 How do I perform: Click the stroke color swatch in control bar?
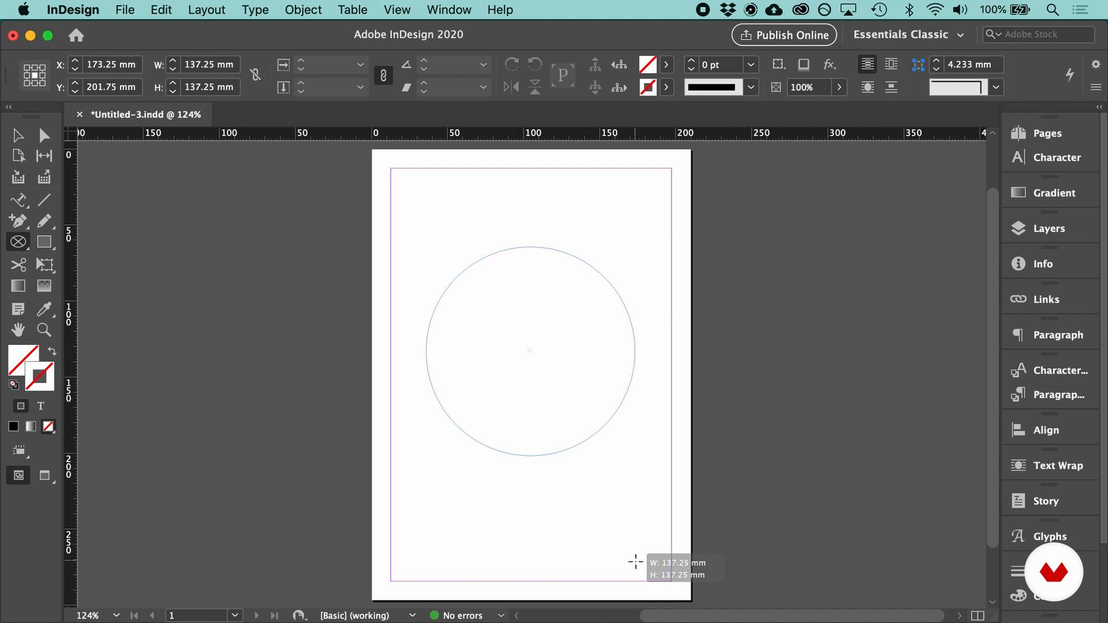pyautogui.click(x=647, y=87)
